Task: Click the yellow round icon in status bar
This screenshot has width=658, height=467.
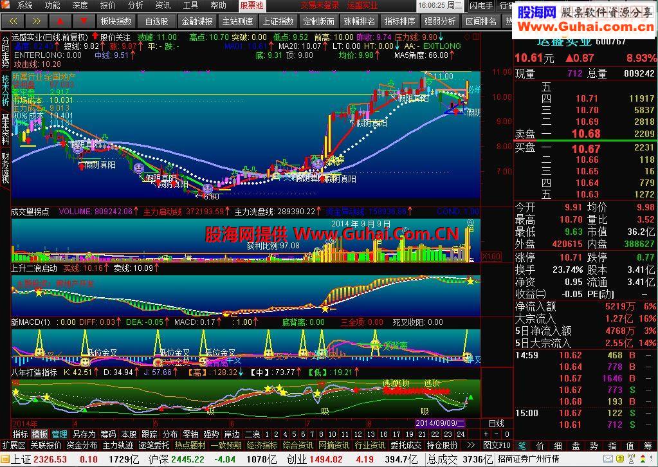Action: point(619,459)
